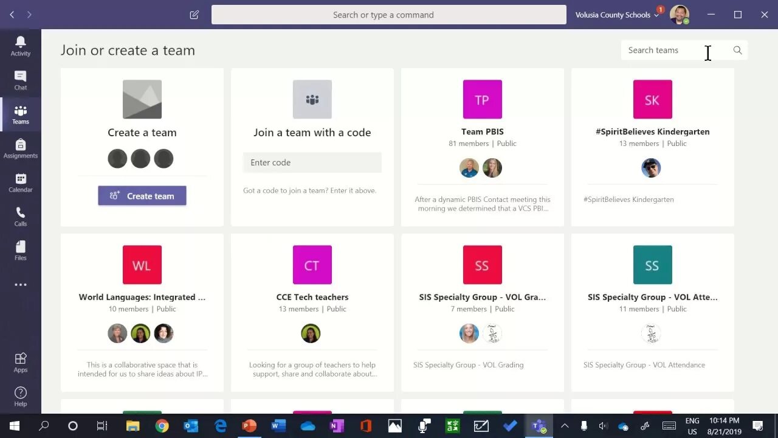Viewport: 778px width, 438px height.
Task: Open the Windows notification center
Action: [x=758, y=426]
